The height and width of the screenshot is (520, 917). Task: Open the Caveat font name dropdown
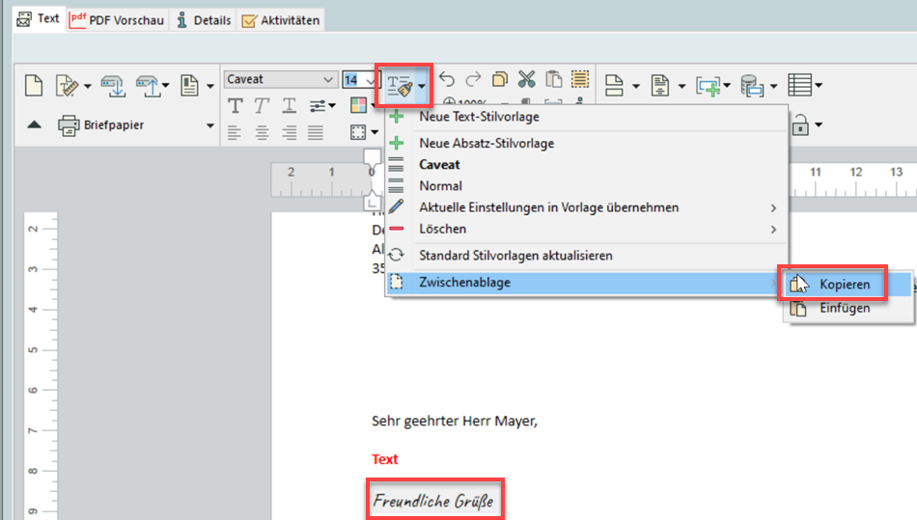[x=326, y=80]
